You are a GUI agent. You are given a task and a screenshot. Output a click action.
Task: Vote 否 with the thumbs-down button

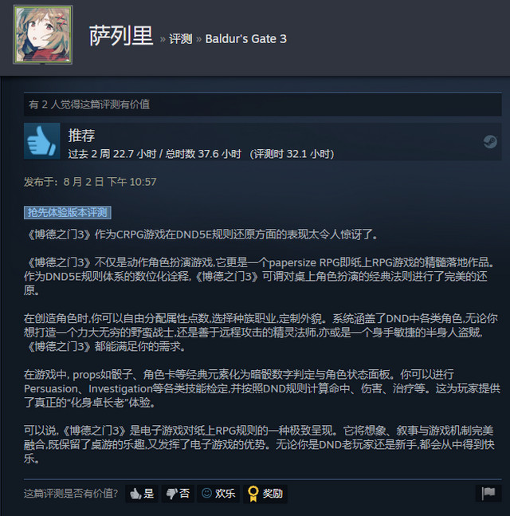click(178, 494)
